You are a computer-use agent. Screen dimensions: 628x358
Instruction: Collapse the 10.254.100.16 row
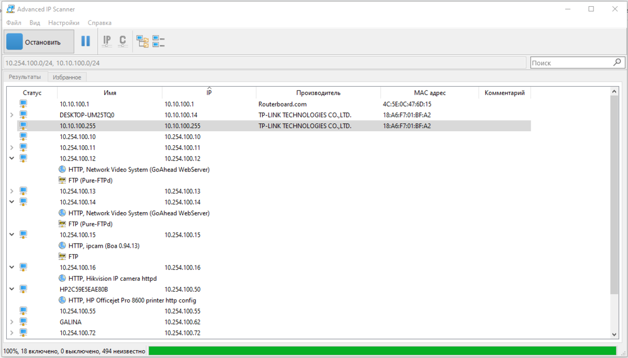pos(12,267)
